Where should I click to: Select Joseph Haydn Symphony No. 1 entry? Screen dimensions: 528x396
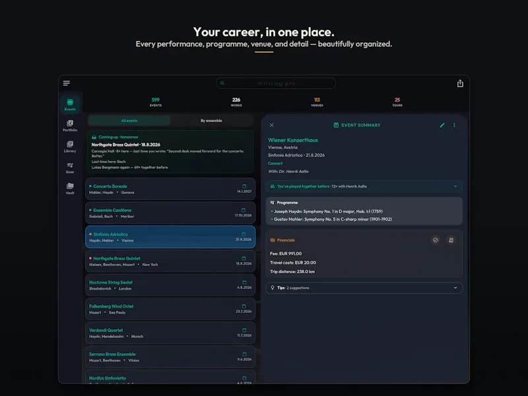click(x=328, y=211)
